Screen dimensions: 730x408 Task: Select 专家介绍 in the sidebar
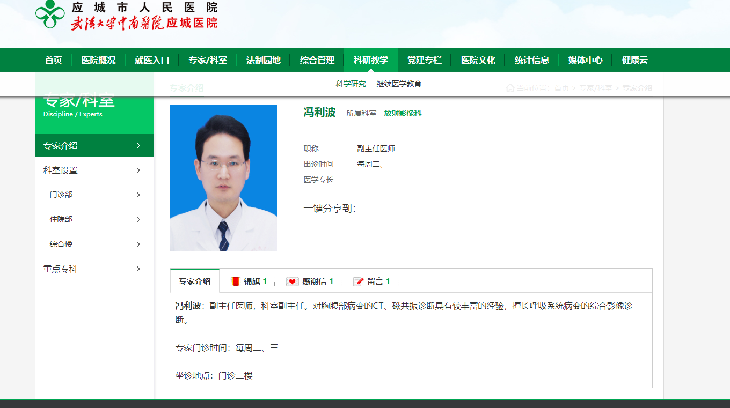(94, 145)
